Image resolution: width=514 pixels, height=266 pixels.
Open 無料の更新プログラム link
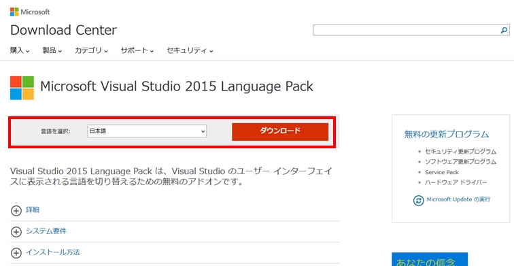click(x=447, y=134)
